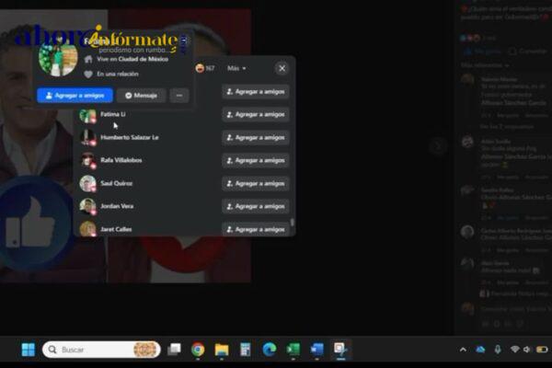Open Saul Quiroz profile picture

(87, 183)
